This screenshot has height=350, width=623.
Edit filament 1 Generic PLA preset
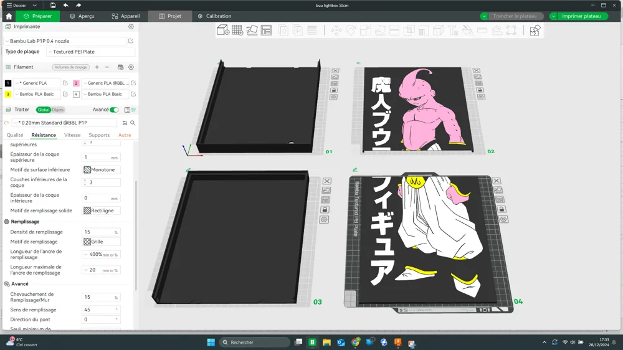point(65,83)
